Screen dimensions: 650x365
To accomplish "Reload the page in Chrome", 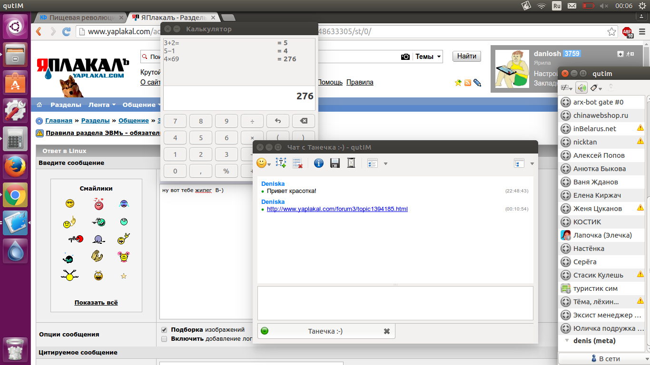I will pyautogui.click(x=67, y=32).
